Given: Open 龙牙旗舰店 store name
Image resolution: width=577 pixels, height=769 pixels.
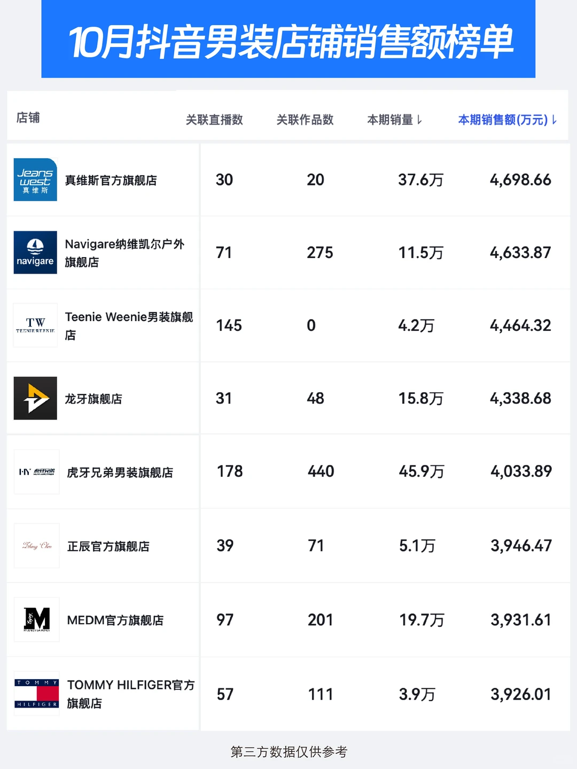Looking at the screenshot, I should click(93, 399).
